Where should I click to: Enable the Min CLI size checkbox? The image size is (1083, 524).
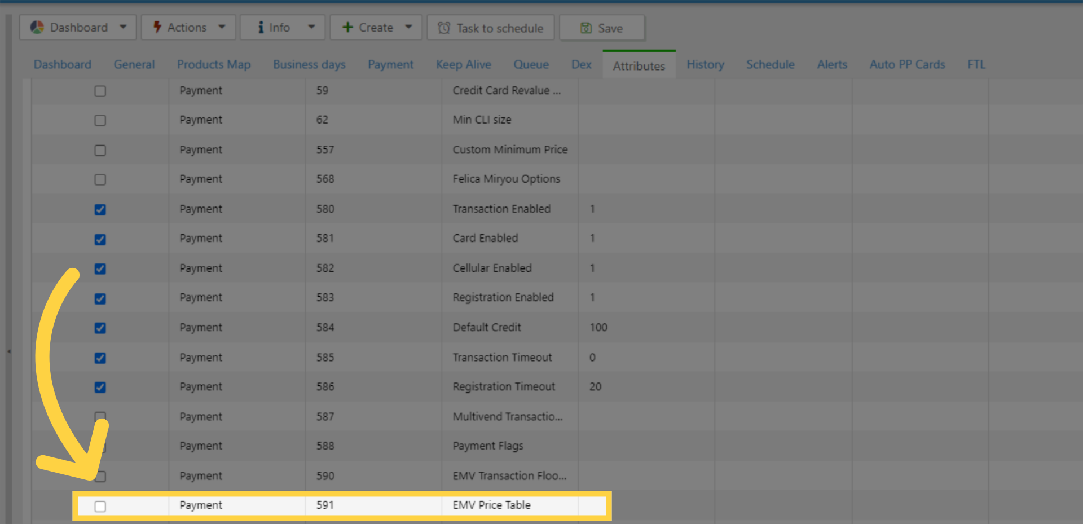coord(100,120)
